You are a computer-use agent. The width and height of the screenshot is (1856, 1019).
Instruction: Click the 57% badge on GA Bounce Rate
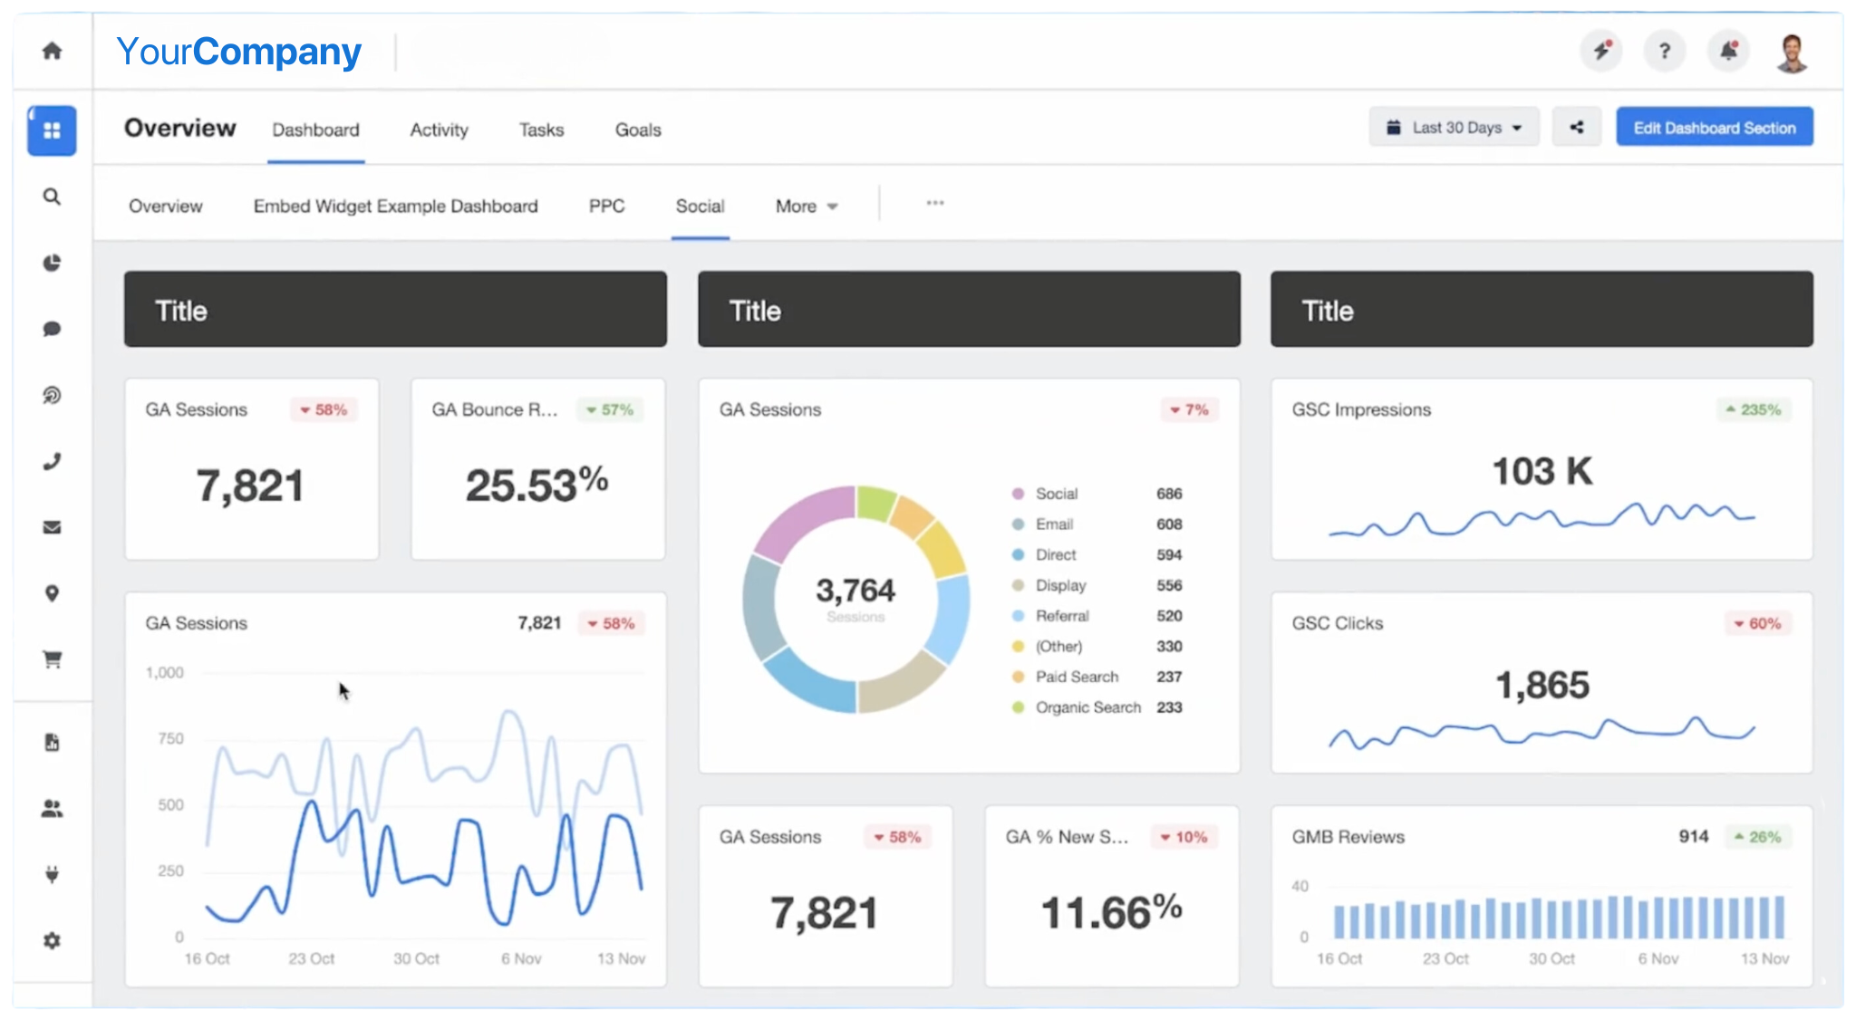click(x=609, y=409)
